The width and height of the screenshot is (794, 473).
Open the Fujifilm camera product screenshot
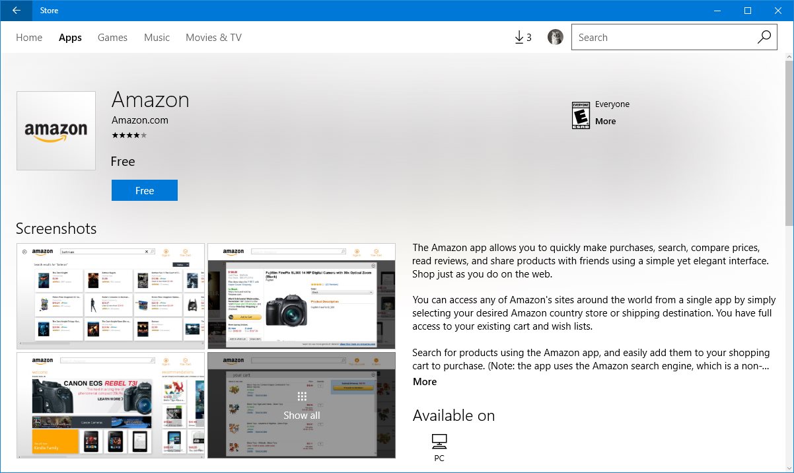tap(302, 296)
